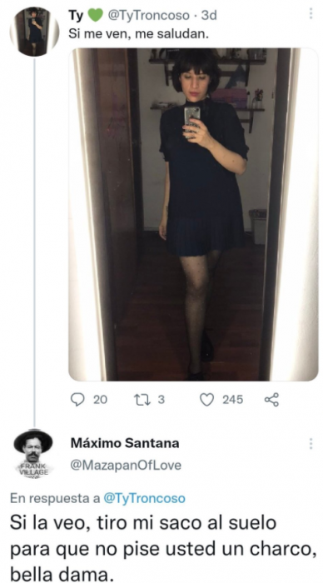Click the 245 likes count

pyautogui.click(x=233, y=400)
